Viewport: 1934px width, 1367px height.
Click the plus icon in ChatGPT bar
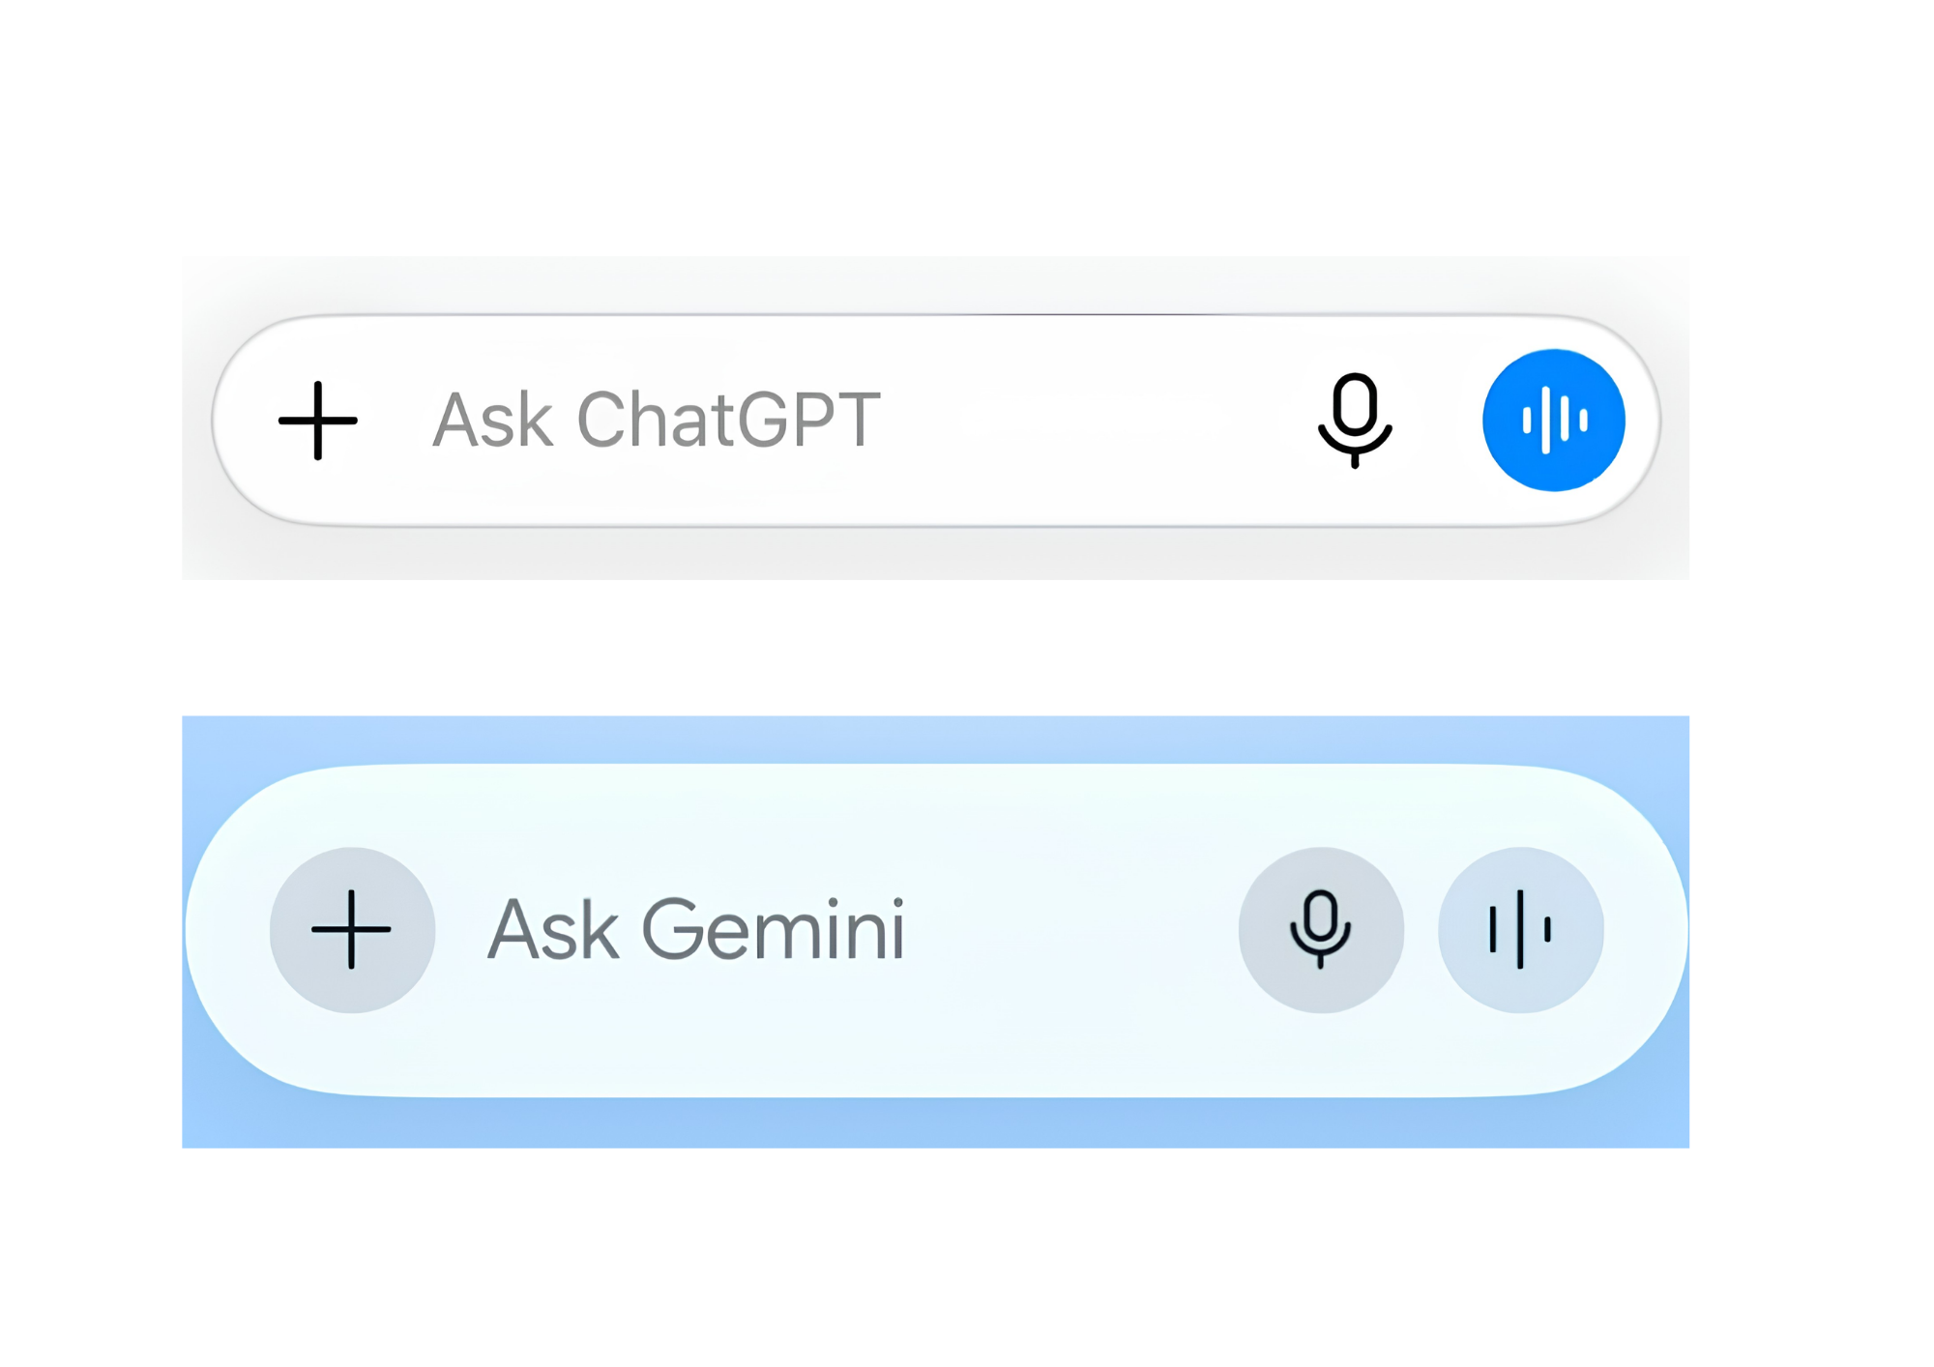[x=318, y=421]
